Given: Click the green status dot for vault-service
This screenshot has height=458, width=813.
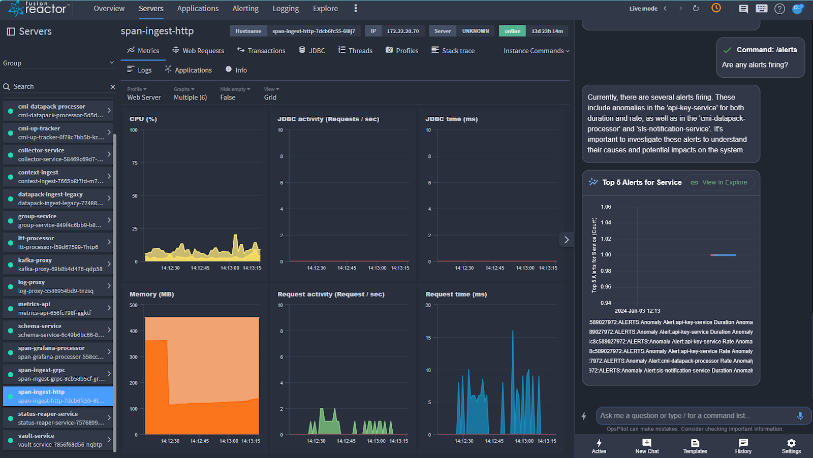Looking at the screenshot, I should pos(10,440).
